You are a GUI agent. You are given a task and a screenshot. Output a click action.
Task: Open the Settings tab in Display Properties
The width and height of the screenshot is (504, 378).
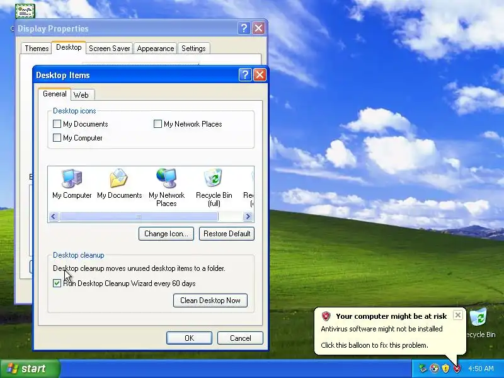point(193,49)
